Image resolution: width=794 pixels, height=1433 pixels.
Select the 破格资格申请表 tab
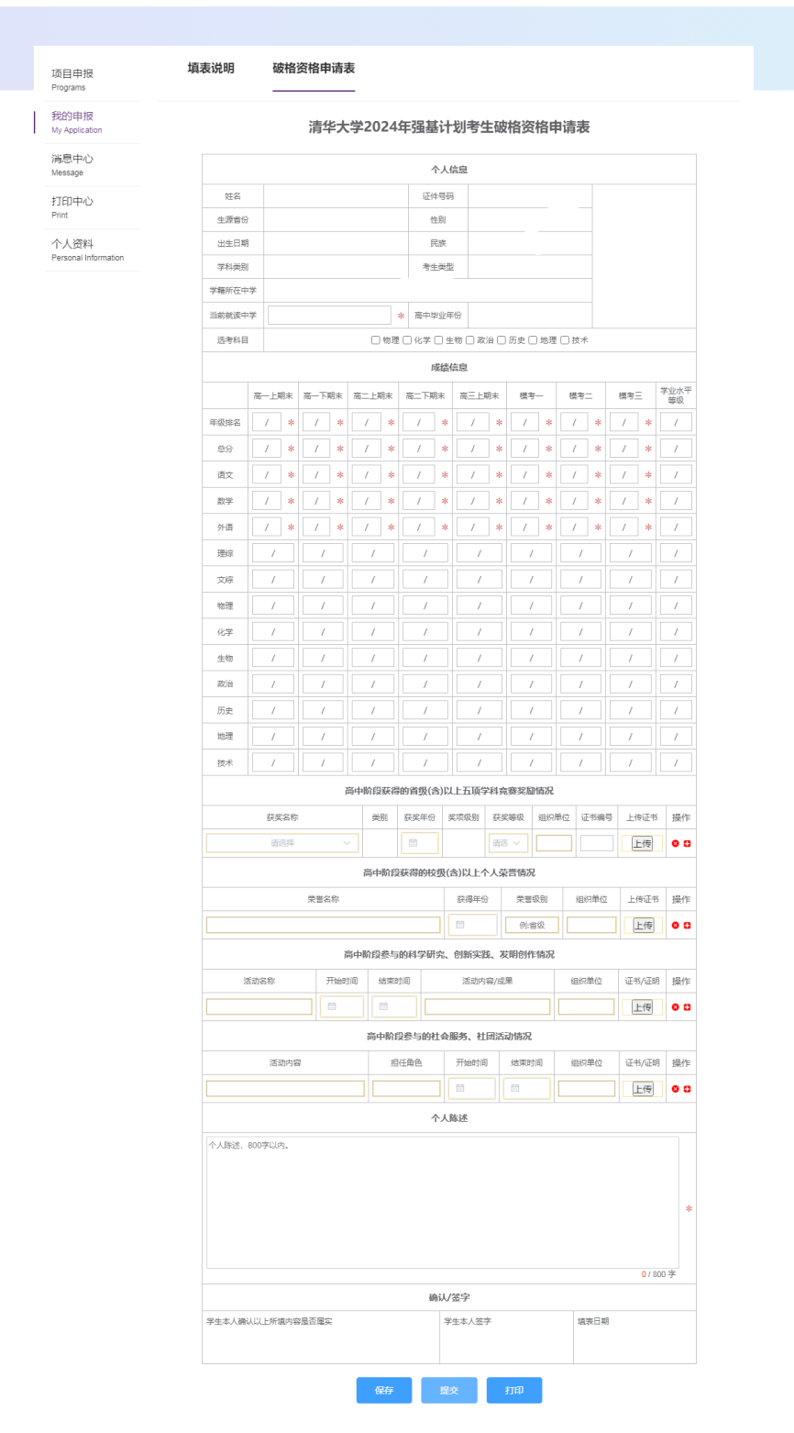[x=314, y=69]
